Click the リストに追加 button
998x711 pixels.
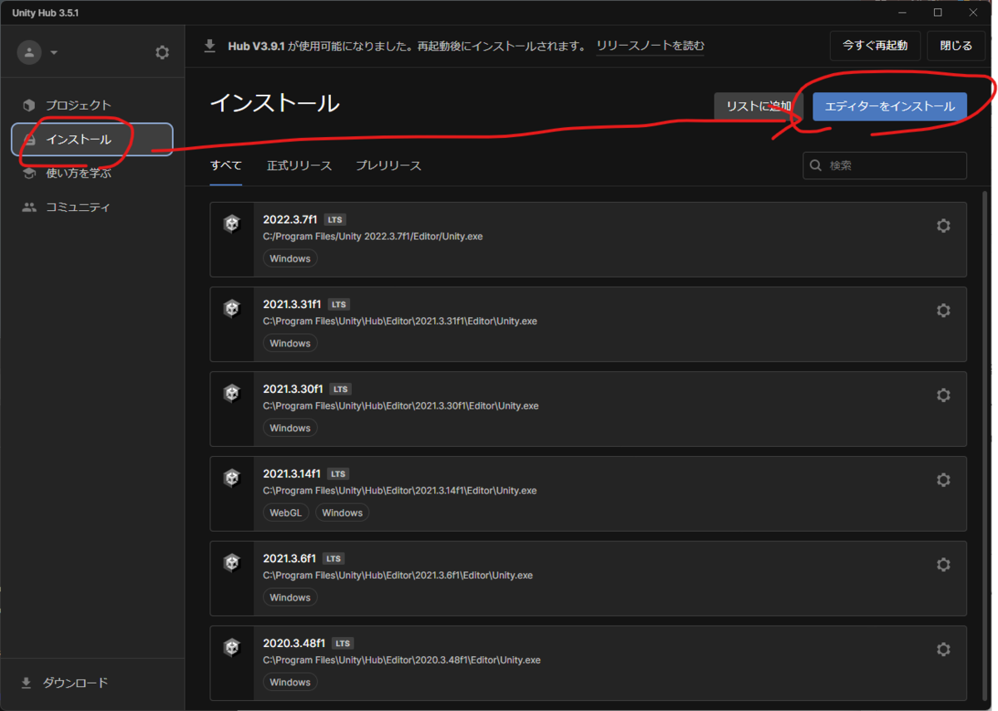(x=758, y=106)
